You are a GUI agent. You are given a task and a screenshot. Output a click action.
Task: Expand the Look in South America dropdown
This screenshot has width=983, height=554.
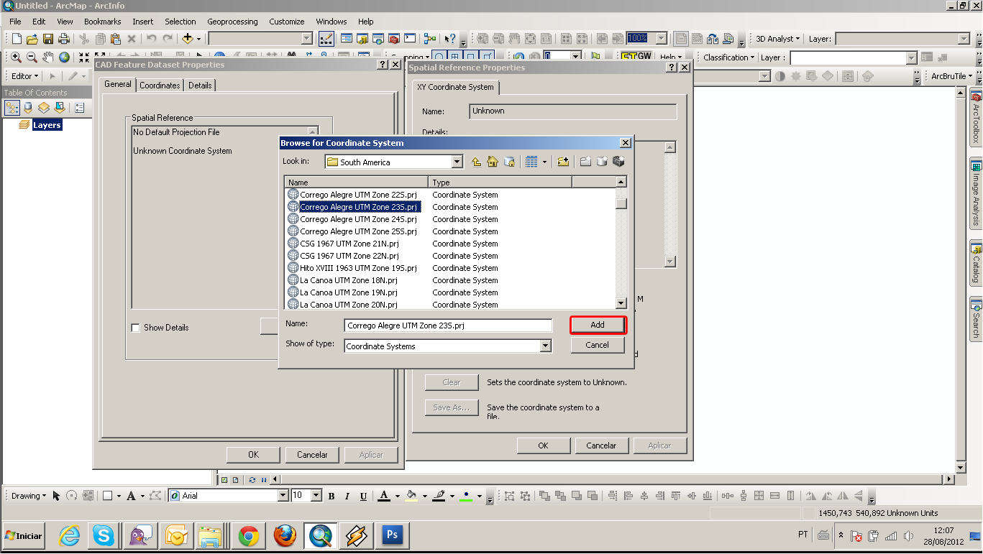point(457,162)
